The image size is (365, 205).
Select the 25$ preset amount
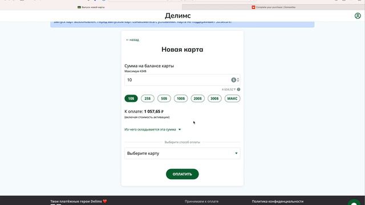(148, 99)
